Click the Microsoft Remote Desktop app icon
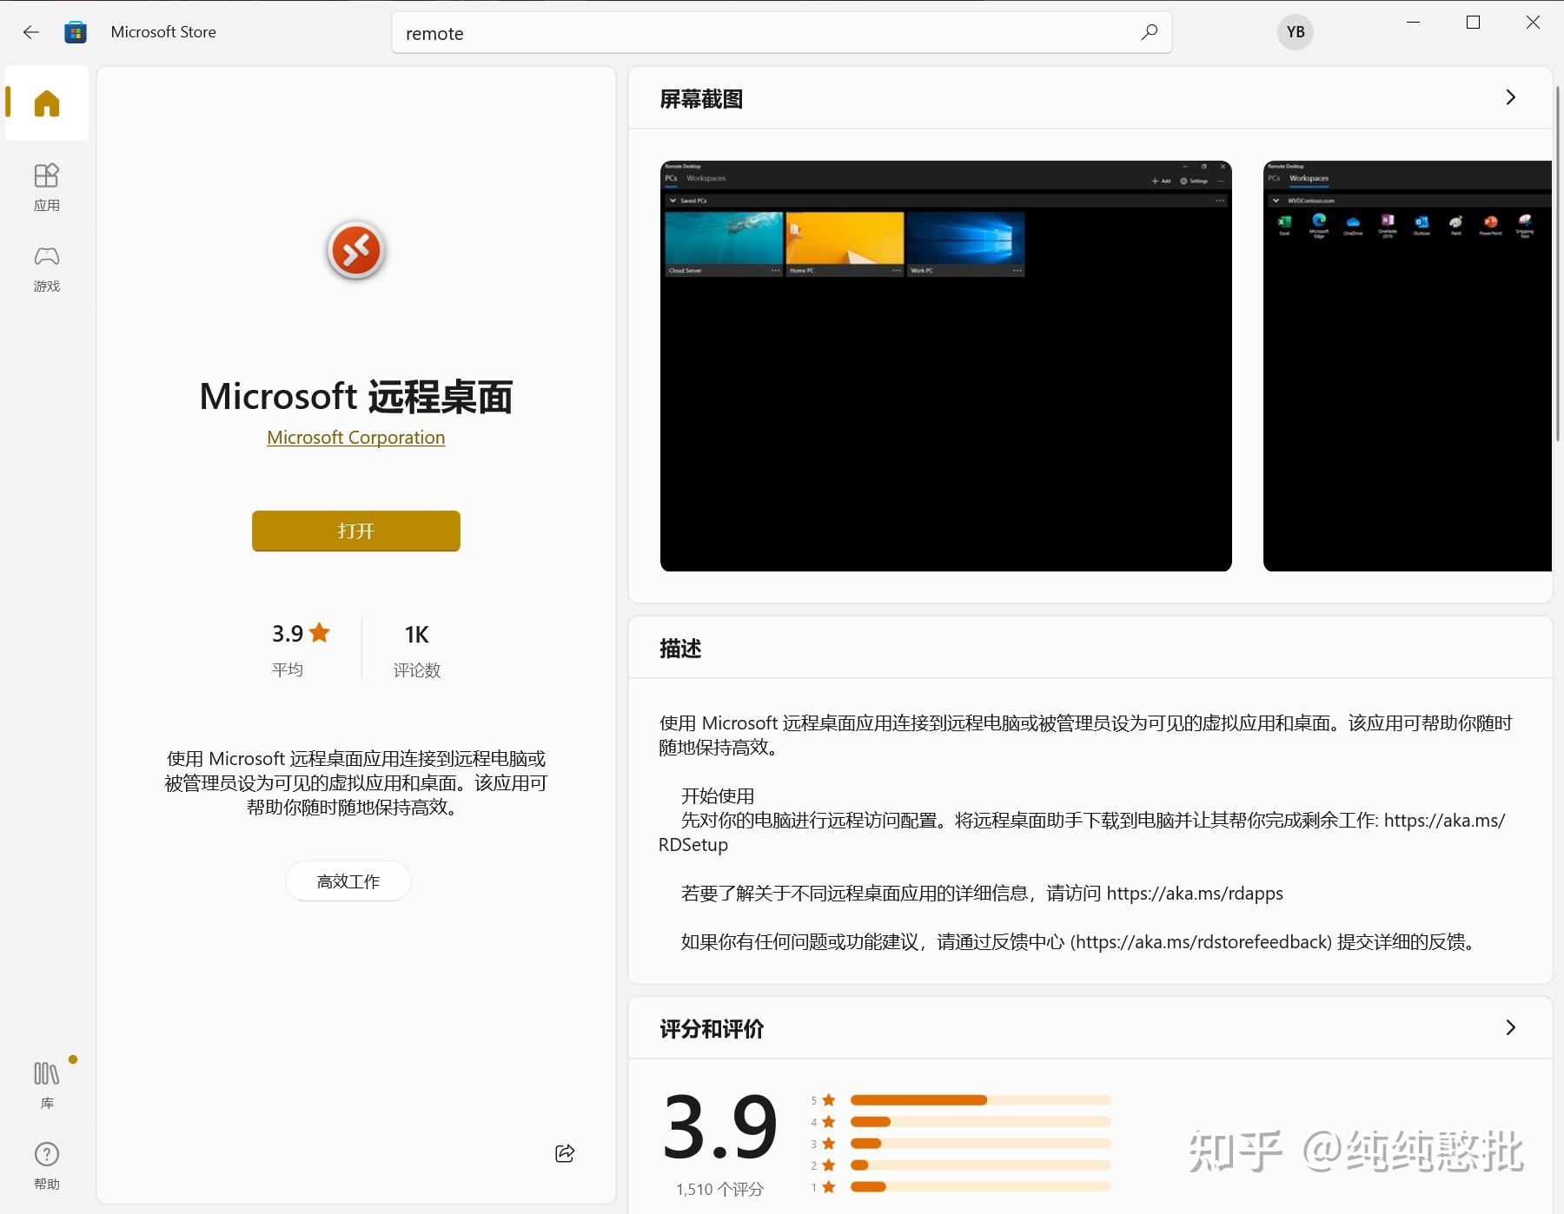 [355, 250]
